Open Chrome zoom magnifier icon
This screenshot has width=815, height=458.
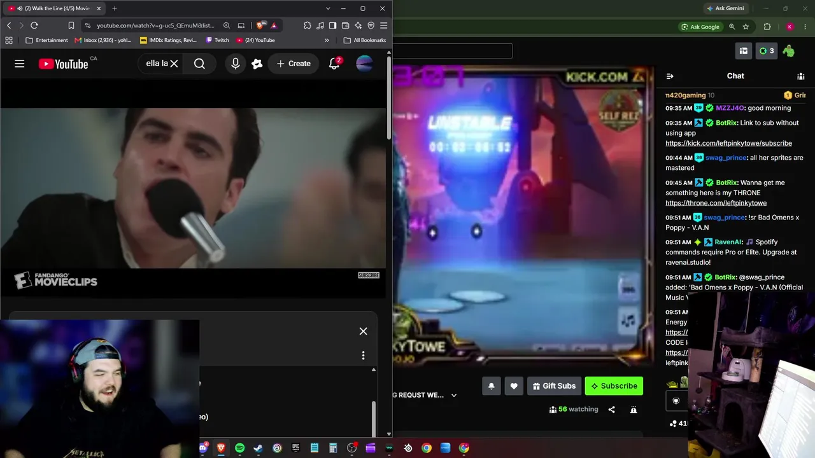click(732, 27)
